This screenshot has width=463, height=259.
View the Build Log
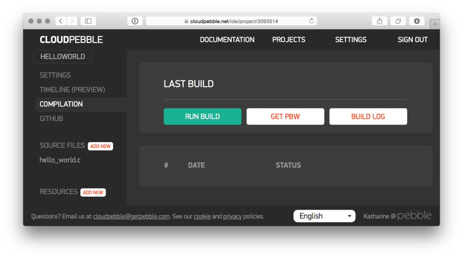click(368, 116)
